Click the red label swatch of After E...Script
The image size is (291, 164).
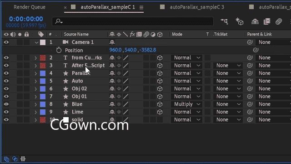(x=43, y=66)
